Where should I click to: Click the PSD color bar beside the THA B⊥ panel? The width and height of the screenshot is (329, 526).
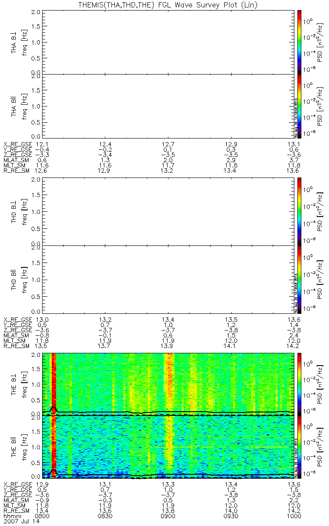(299, 41)
